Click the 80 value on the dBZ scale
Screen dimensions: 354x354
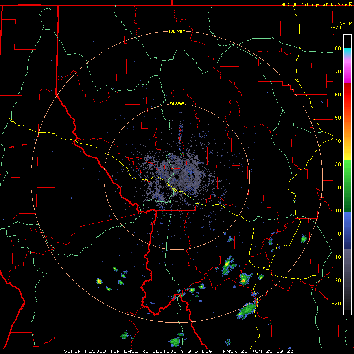point(338,48)
